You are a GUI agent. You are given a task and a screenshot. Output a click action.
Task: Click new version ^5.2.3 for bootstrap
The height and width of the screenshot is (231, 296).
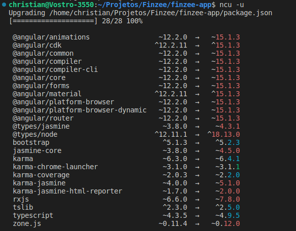[x=228, y=143]
